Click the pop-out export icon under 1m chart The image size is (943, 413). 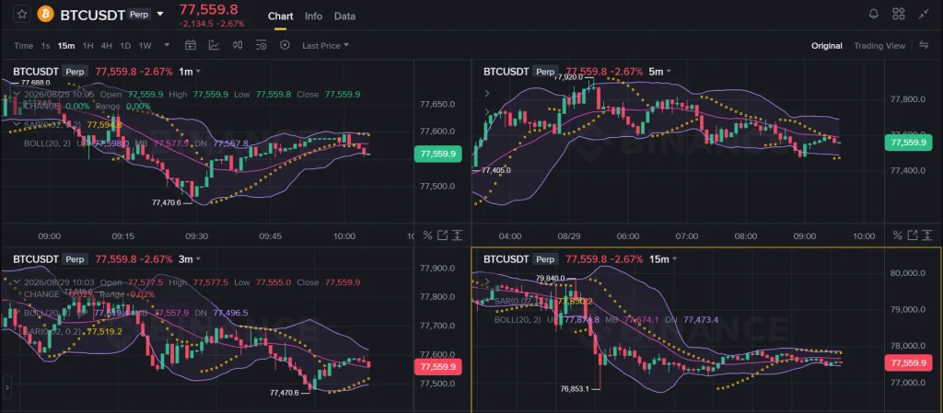(443, 235)
